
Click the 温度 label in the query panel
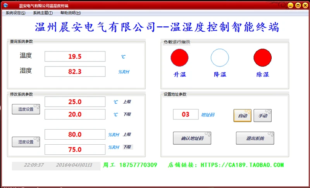click(26, 55)
